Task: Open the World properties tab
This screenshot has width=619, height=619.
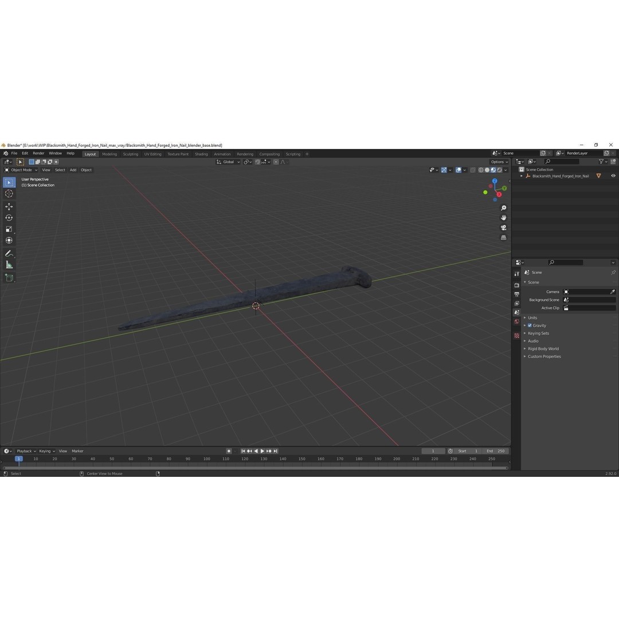Action: click(517, 322)
